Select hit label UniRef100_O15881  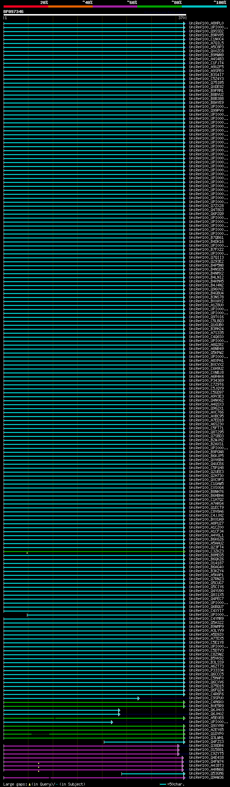coord(206,750)
